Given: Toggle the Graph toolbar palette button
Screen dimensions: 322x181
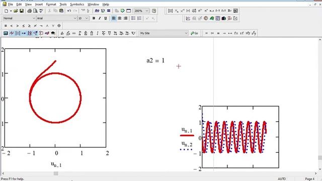Looking at the screenshot, I should click(12, 33).
